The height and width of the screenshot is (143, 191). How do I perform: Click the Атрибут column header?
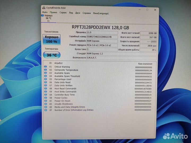click(58, 63)
